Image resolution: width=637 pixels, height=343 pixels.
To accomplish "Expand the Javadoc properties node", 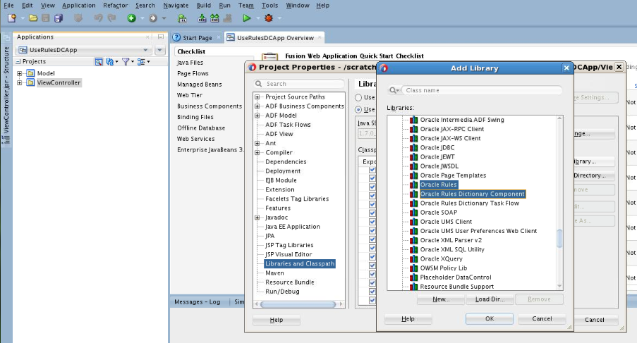I will coord(257,218).
